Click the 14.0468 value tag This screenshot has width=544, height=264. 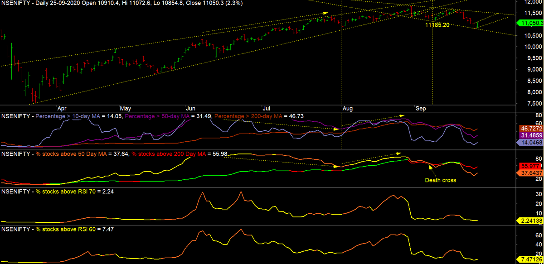pos(530,142)
